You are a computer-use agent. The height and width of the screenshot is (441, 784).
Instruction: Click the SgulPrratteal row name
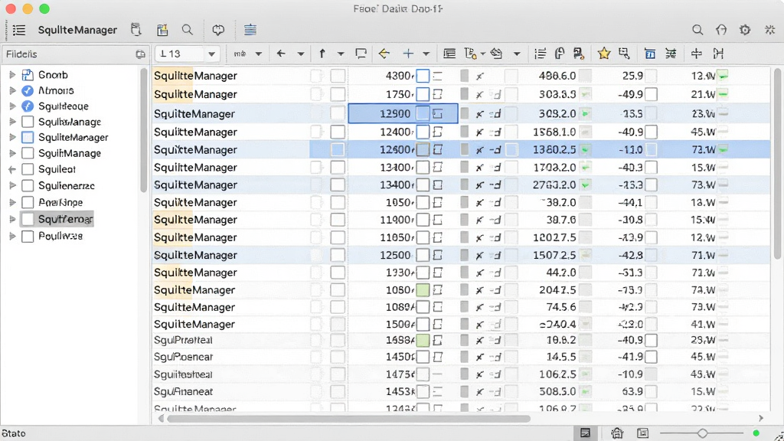pos(183,340)
